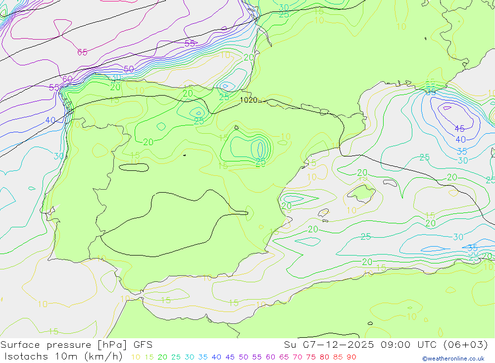Click the date 'Su 07-12-2025 09:00 UTC (06+03)'

(x=386, y=345)
